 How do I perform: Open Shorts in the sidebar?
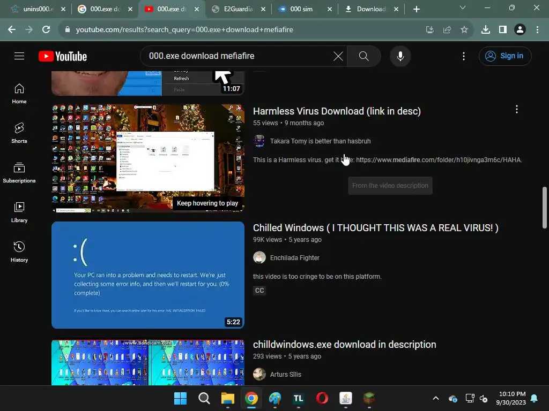(x=19, y=133)
